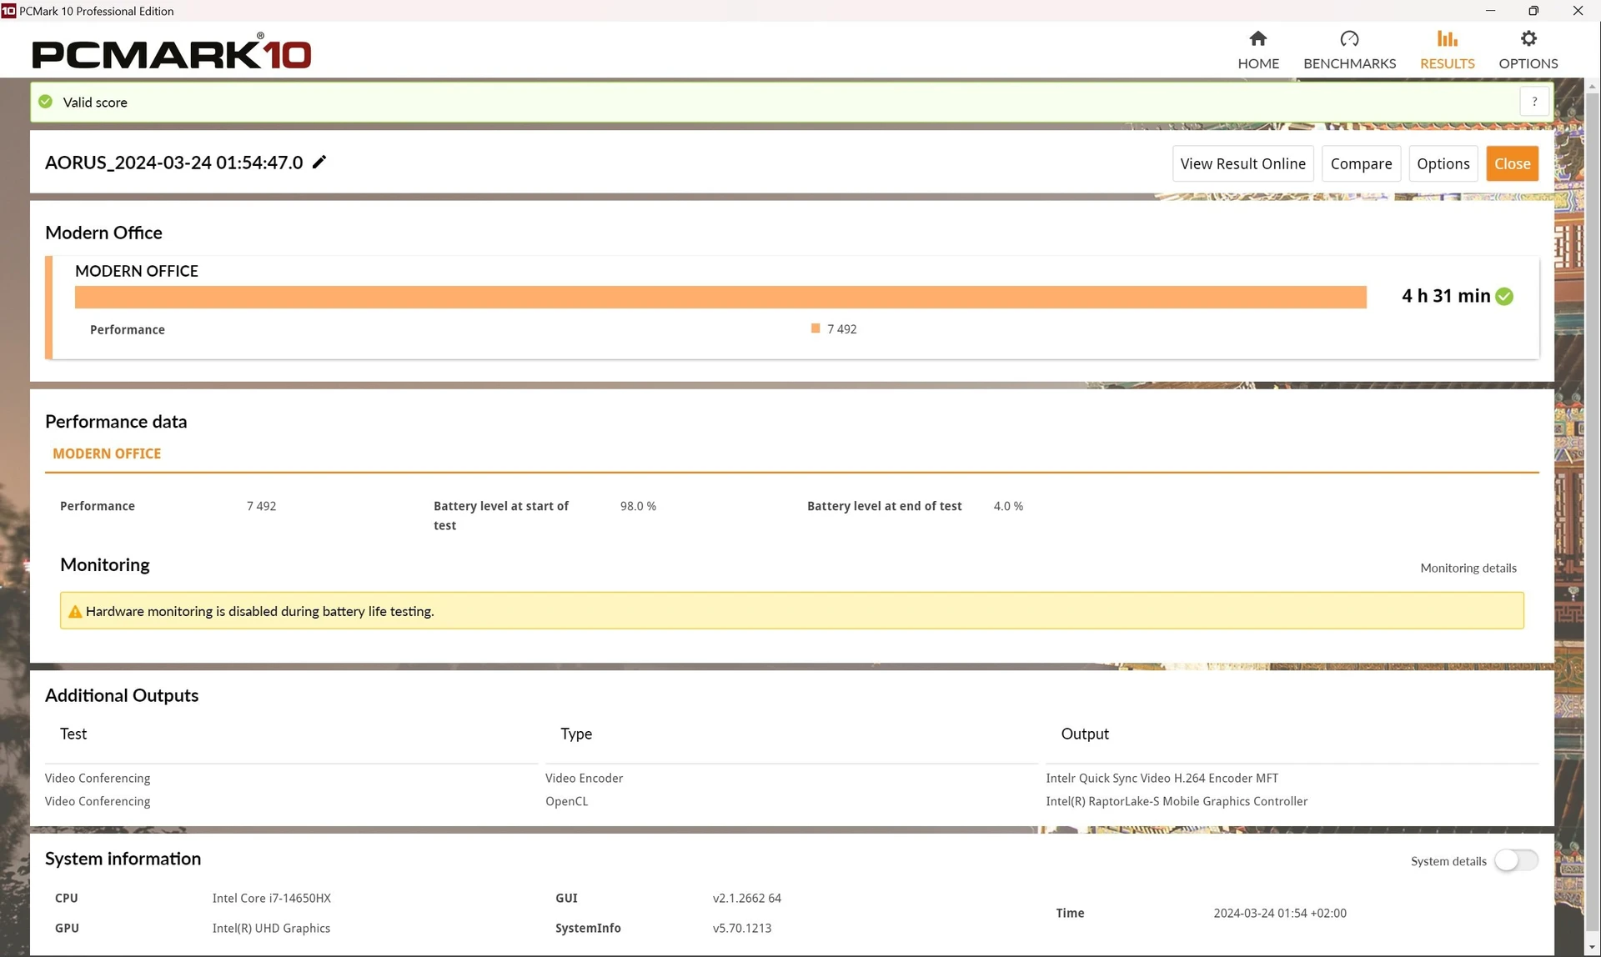Click Performance value 7 492 in Performance data
This screenshot has height=957, width=1601.
coord(261,506)
